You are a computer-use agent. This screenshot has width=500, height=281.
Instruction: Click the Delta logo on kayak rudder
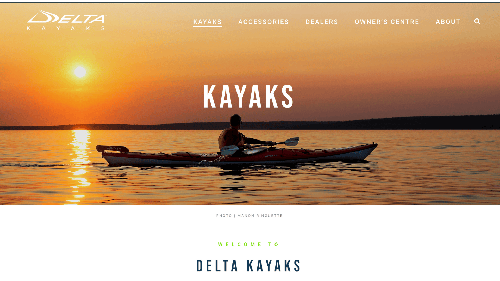tap(114, 149)
